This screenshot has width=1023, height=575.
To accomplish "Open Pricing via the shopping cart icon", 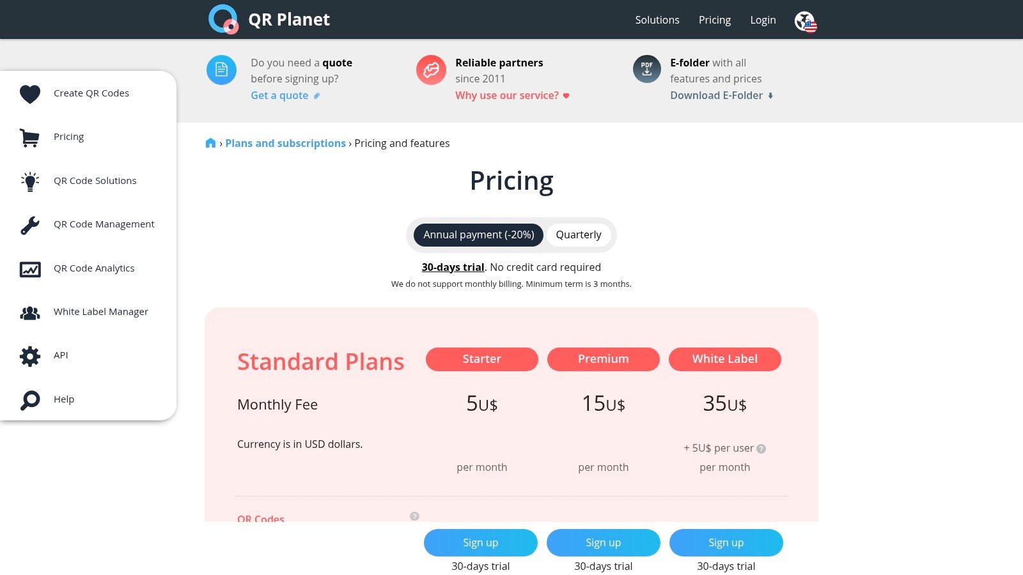I will [29, 137].
